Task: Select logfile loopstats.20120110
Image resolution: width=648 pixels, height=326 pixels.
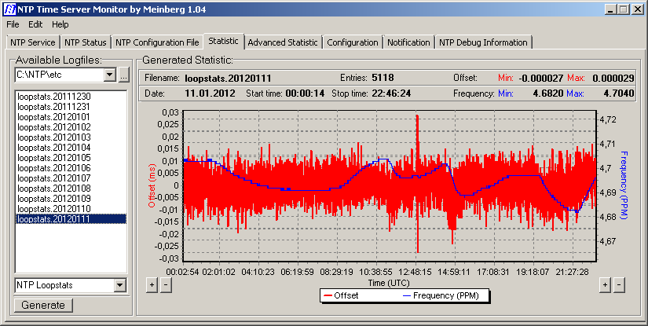Action: coord(71,209)
